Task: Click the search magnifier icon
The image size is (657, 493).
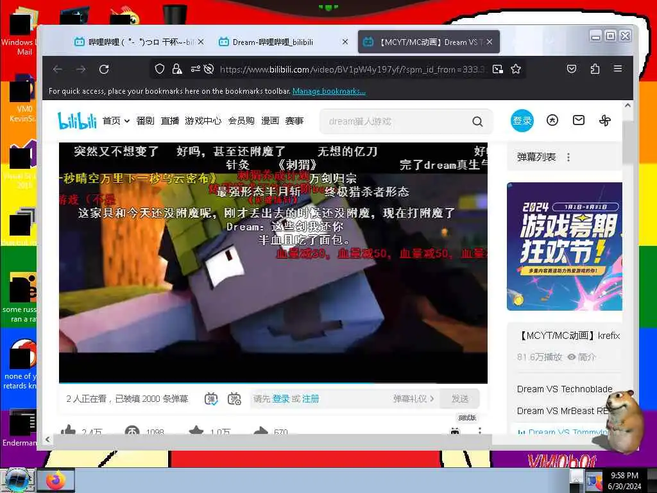Action: (x=477, y=121)
